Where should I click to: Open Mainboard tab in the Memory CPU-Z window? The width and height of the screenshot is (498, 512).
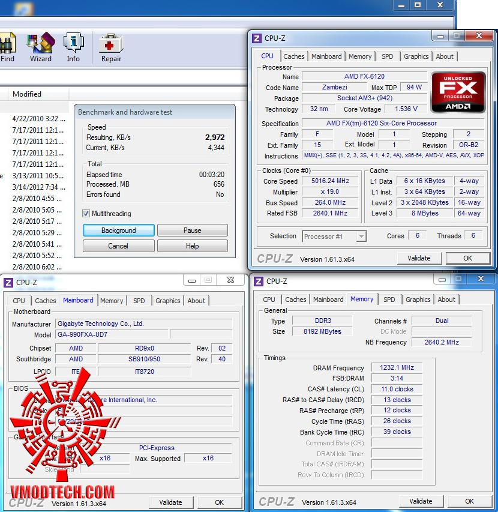coord(328,300)
